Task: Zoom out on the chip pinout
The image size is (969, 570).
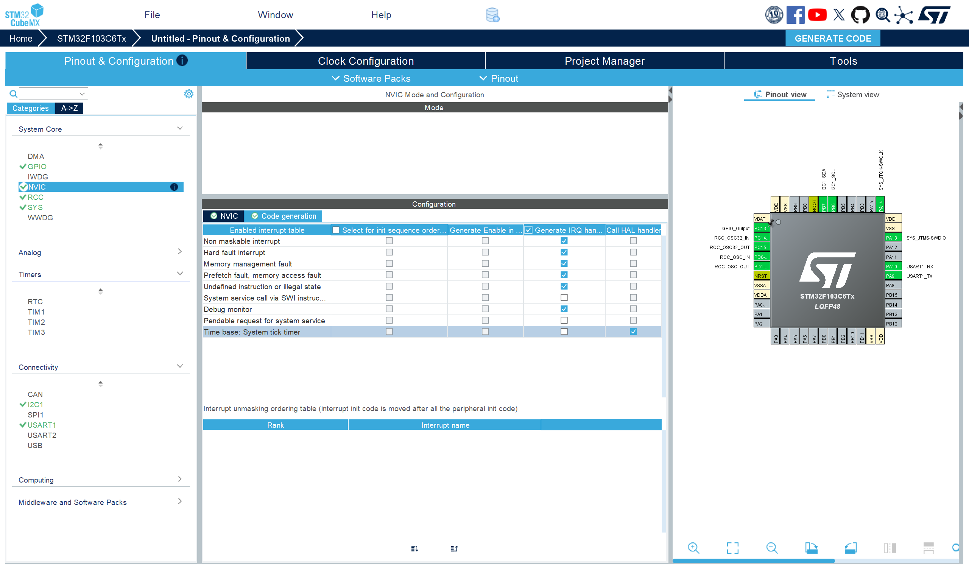Action: [x=772, y=548]
